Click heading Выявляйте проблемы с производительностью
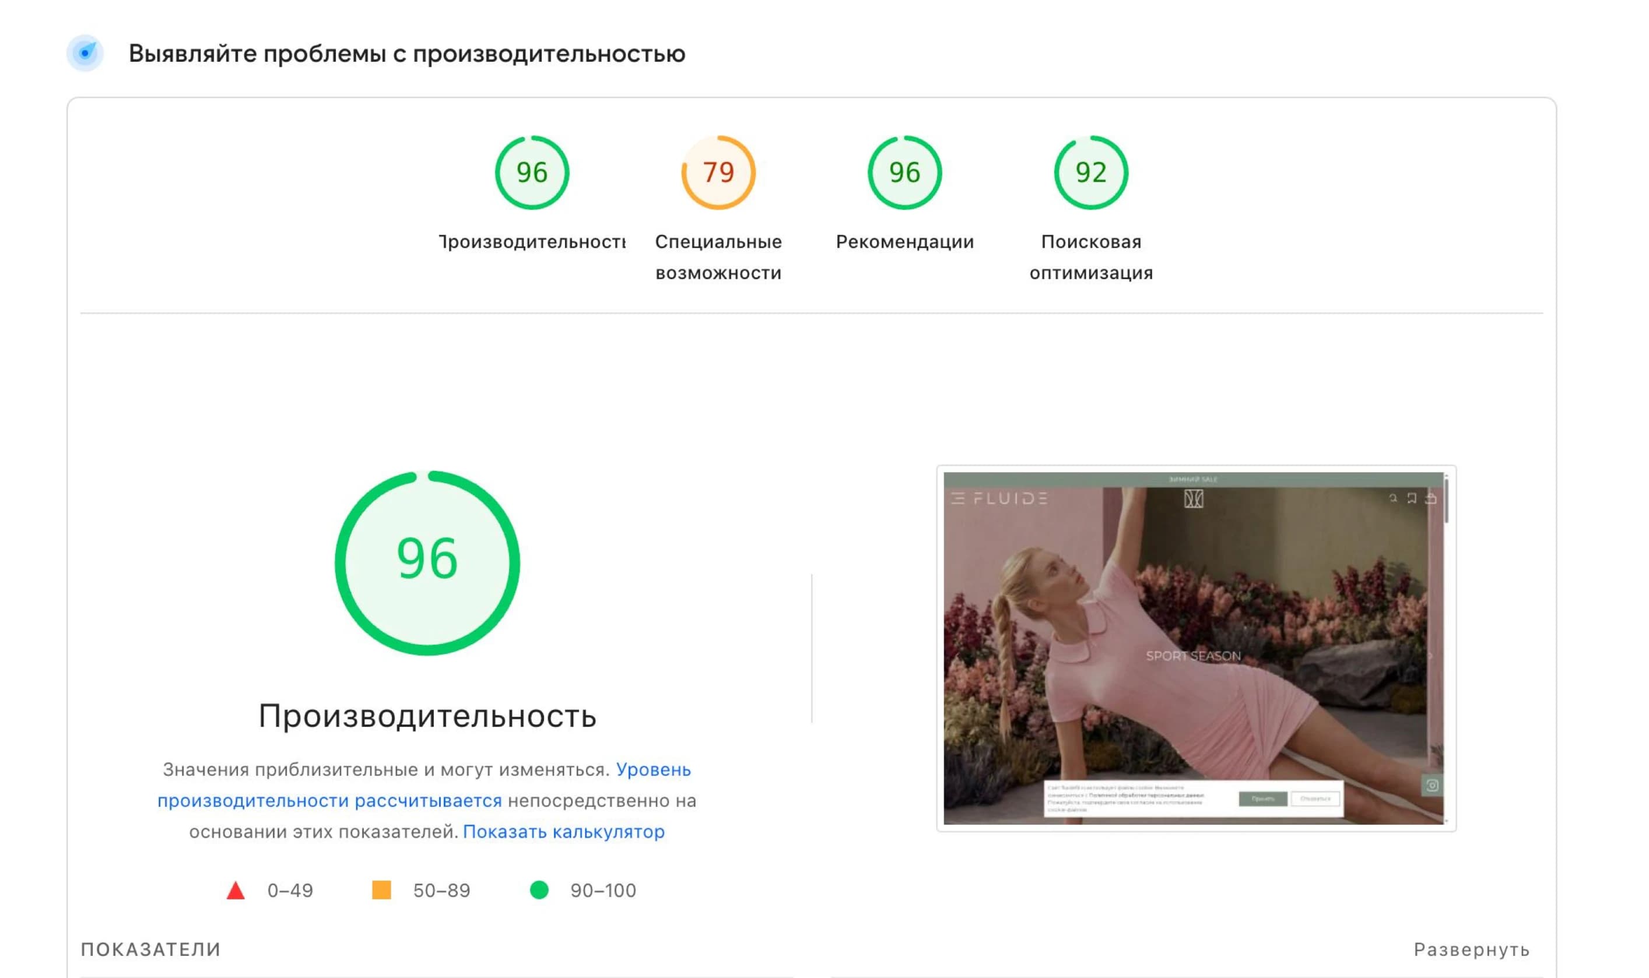 407,54
